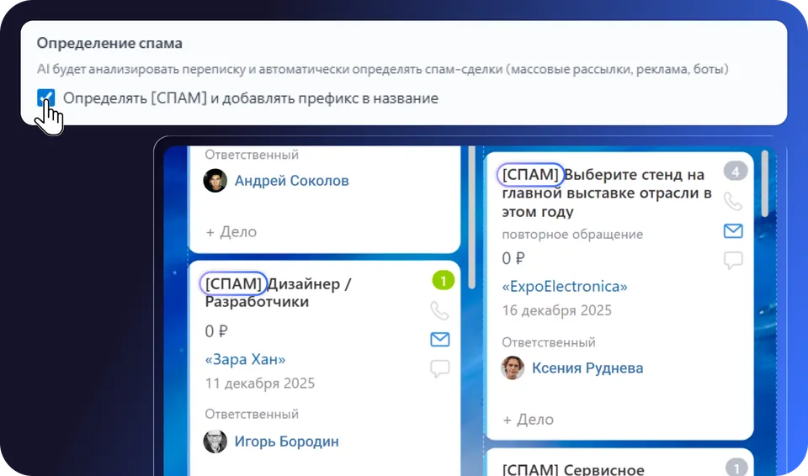Open Игорь Бородин profile link
808x476 pixels.
coord(286,442)
